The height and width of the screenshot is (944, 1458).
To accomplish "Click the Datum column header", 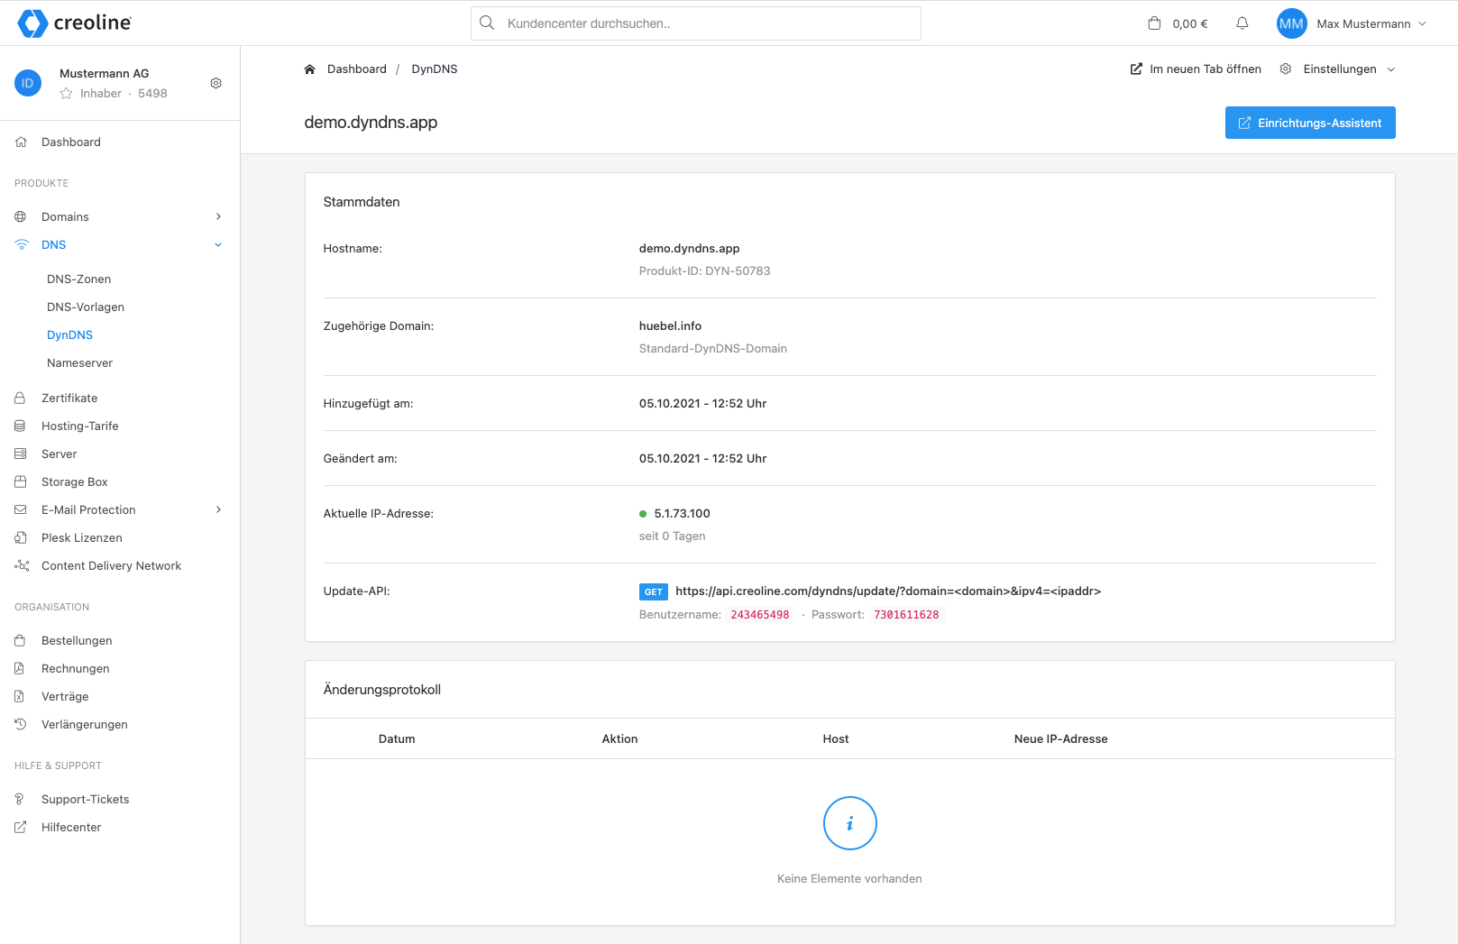I will pos(397,739).
